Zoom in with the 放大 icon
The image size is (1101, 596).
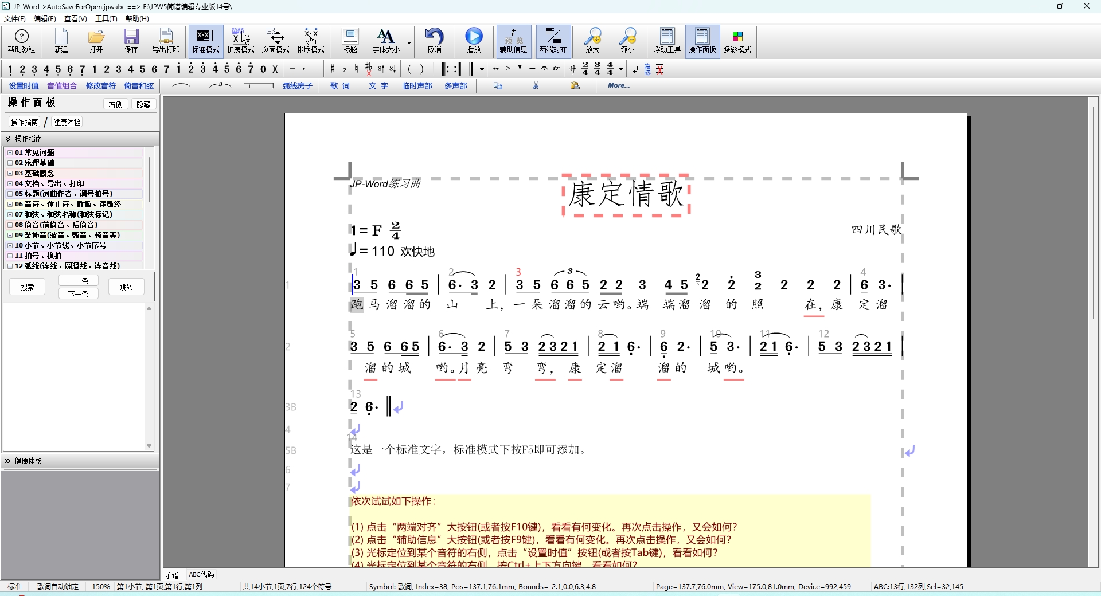coord(592,41)
